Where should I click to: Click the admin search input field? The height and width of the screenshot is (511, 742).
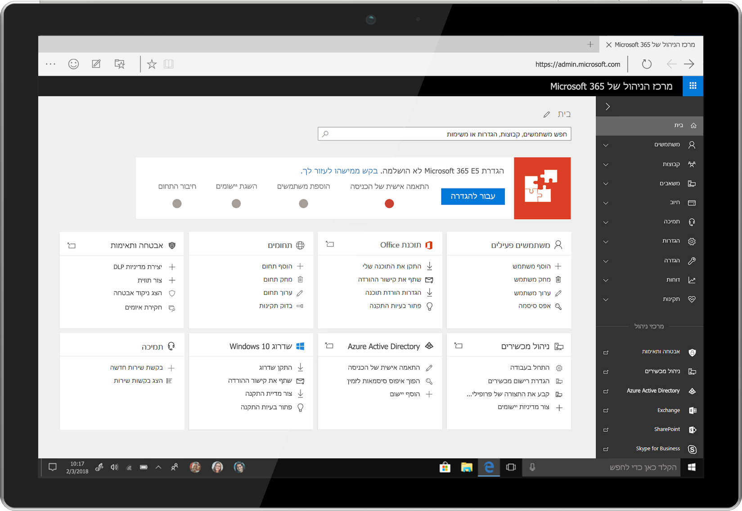tap(444, 134)
